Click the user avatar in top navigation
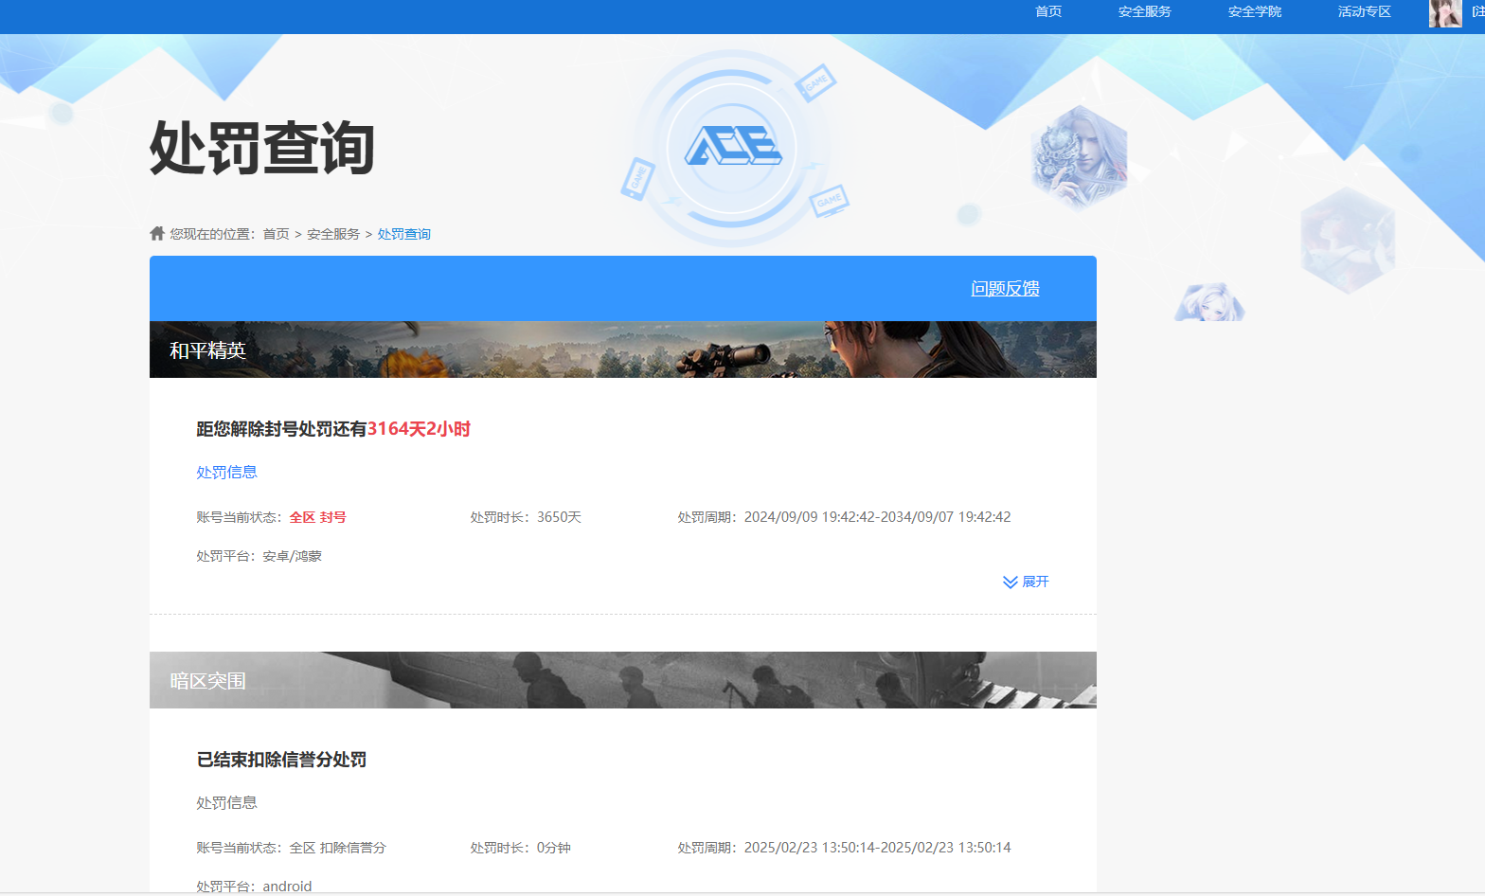The image size is (1485, 896). coord(1444,13)
